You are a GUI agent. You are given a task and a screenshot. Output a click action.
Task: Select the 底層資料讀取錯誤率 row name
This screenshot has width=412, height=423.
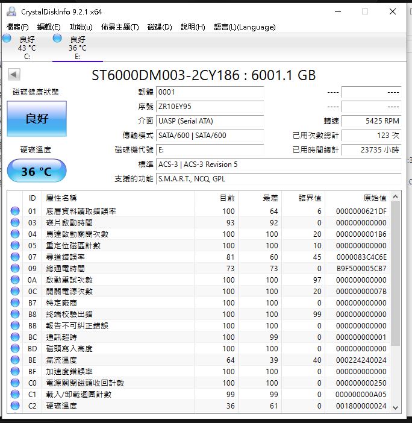point(81,211)
